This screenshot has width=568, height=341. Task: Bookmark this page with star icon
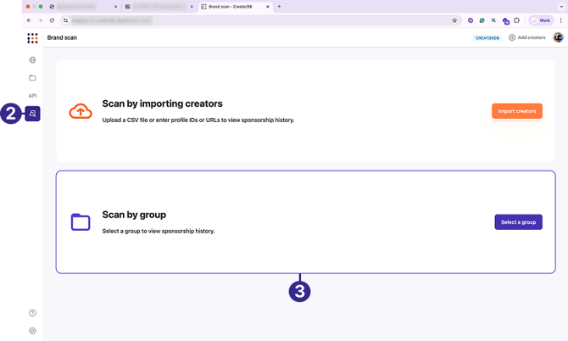pyautogui.click(x=454, y=20)
